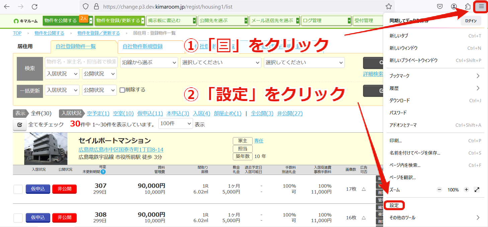This screenshot has height=227, width=488.
Task: Expand the その他のツール submenu
Action: [435, 218]
